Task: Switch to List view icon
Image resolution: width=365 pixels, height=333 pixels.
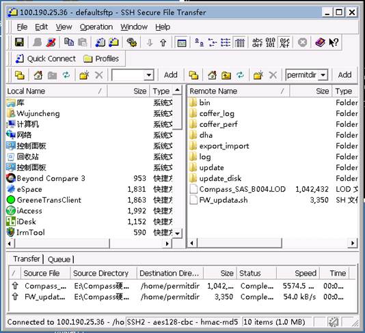Action: point(226,42)
